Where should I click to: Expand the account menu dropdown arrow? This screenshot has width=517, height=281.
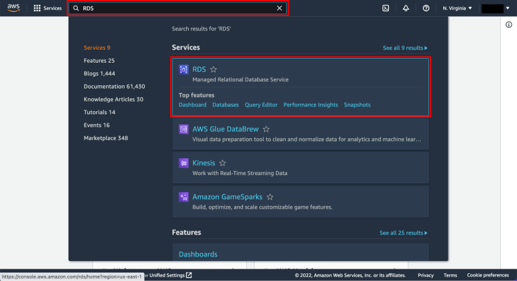click(x=507, y=8)
